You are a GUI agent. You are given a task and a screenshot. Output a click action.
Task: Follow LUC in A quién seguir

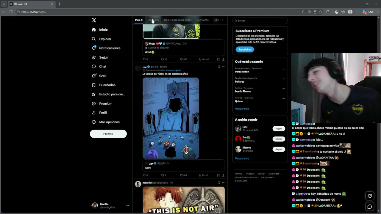279,129
